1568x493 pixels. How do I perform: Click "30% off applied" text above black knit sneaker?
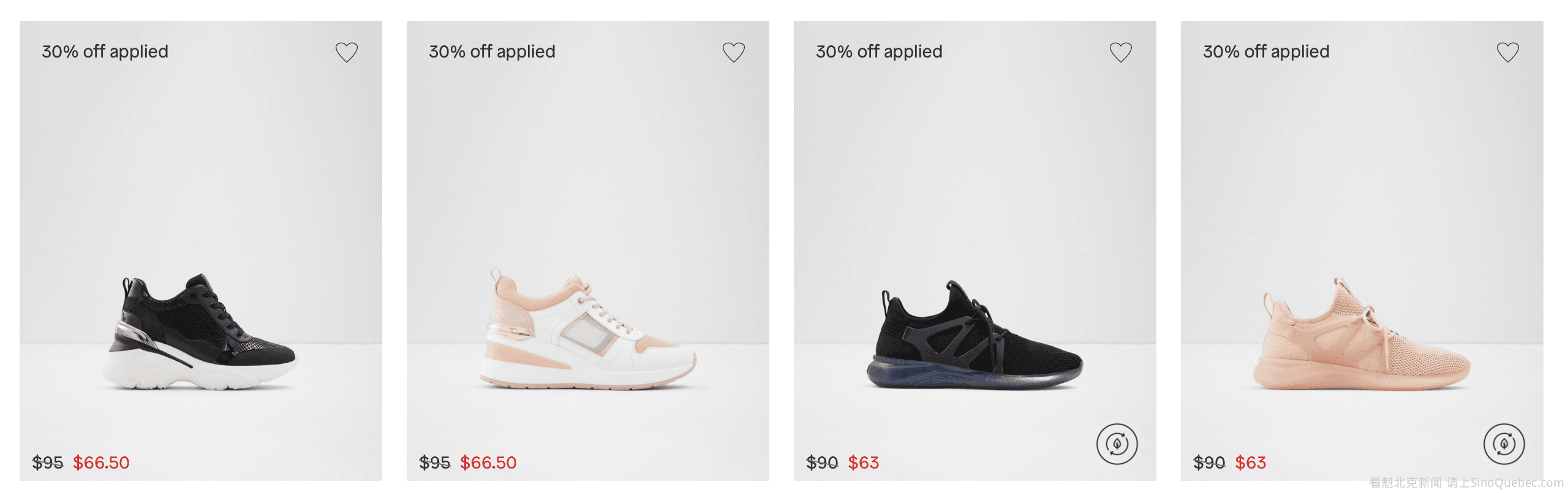pos(879,51)
